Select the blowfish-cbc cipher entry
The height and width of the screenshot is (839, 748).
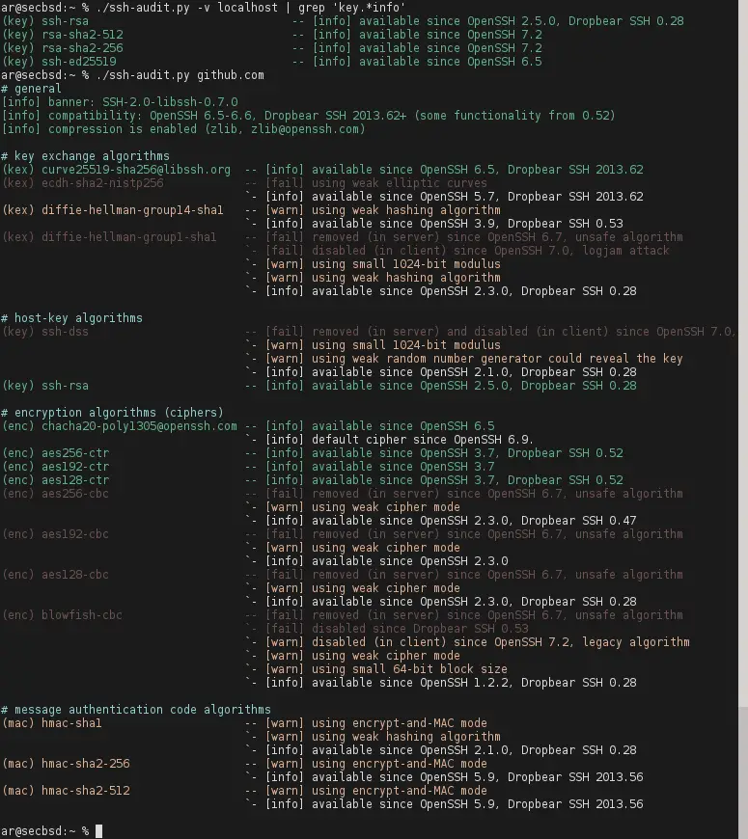tap(343, 615)
